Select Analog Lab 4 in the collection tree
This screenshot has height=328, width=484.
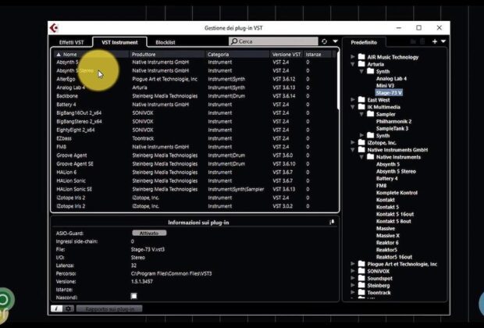coord(391,78)
